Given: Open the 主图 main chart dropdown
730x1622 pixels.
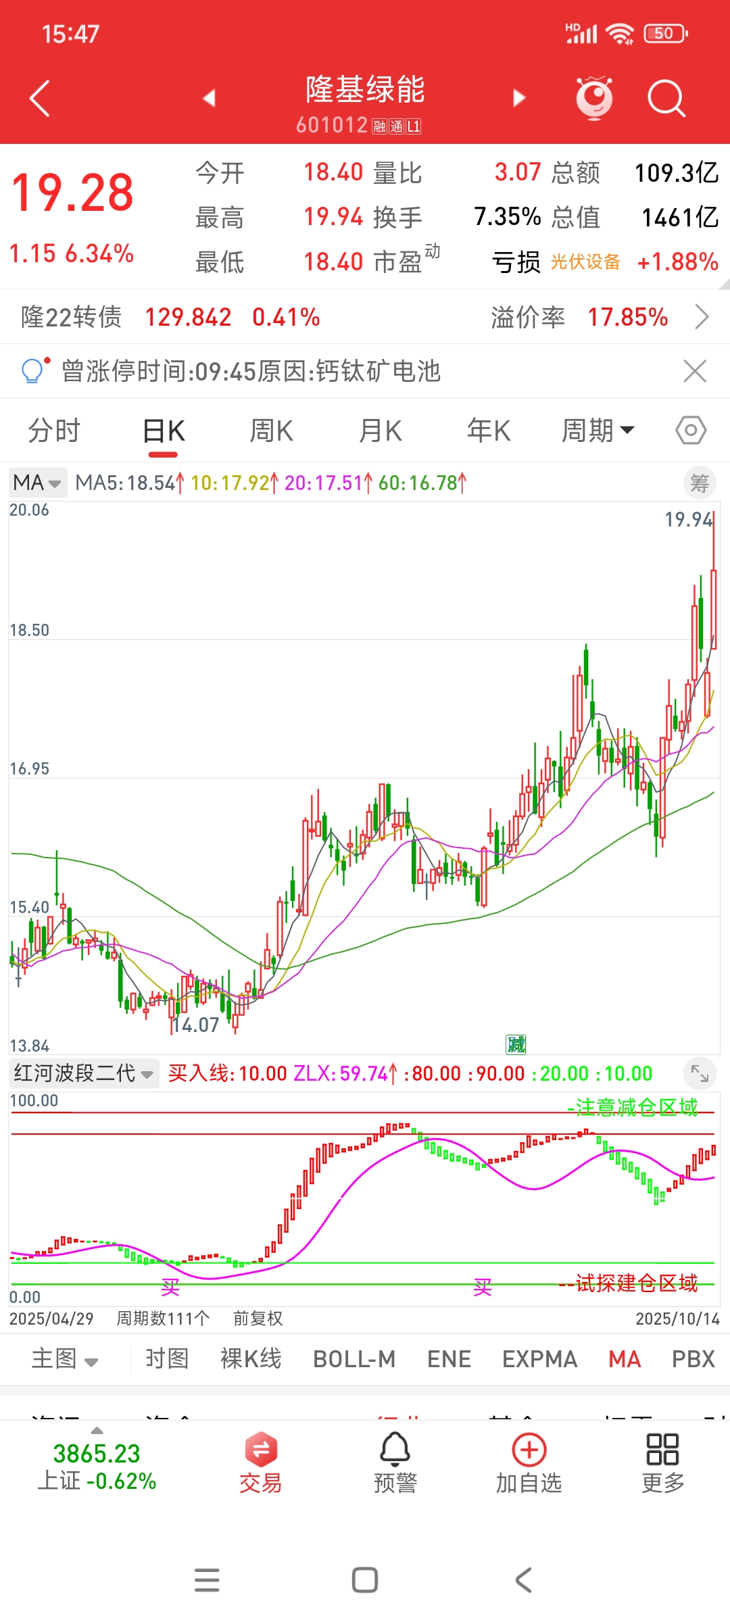Looking at the screenshot, I should [x=65, y=1359].
